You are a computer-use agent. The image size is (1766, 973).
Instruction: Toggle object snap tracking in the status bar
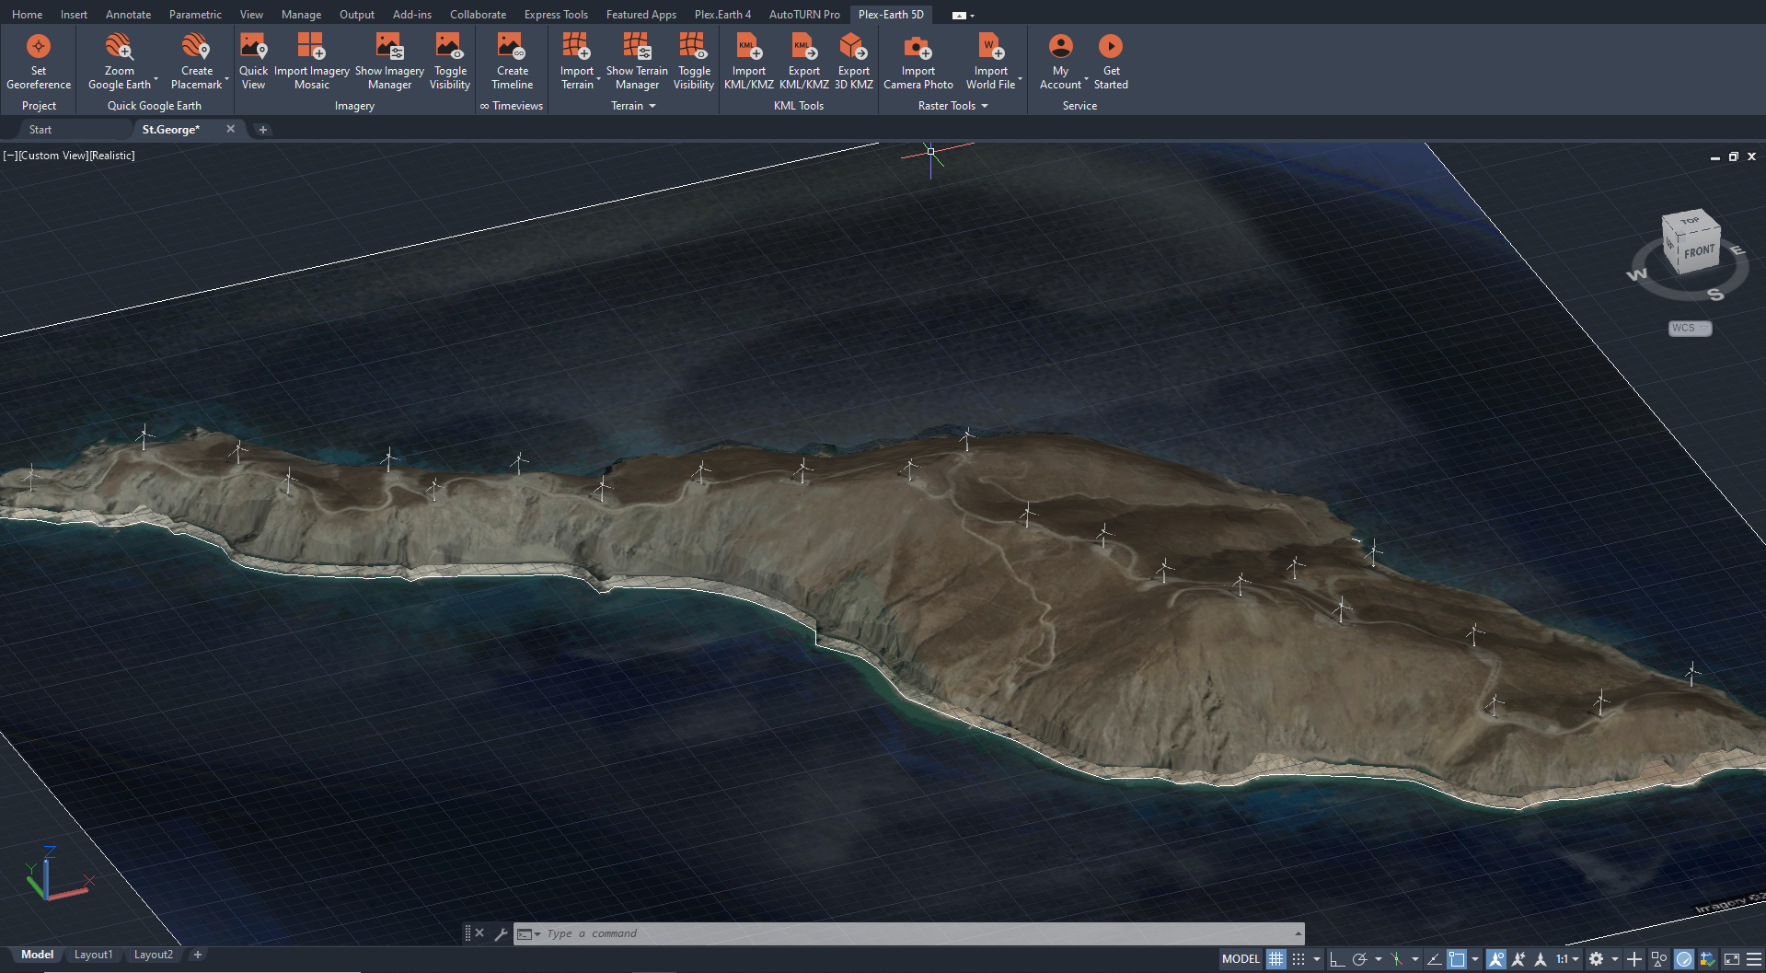tap(1435, 959)
